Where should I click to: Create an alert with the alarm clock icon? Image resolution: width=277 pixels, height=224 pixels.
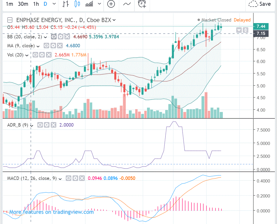(142, 4)
